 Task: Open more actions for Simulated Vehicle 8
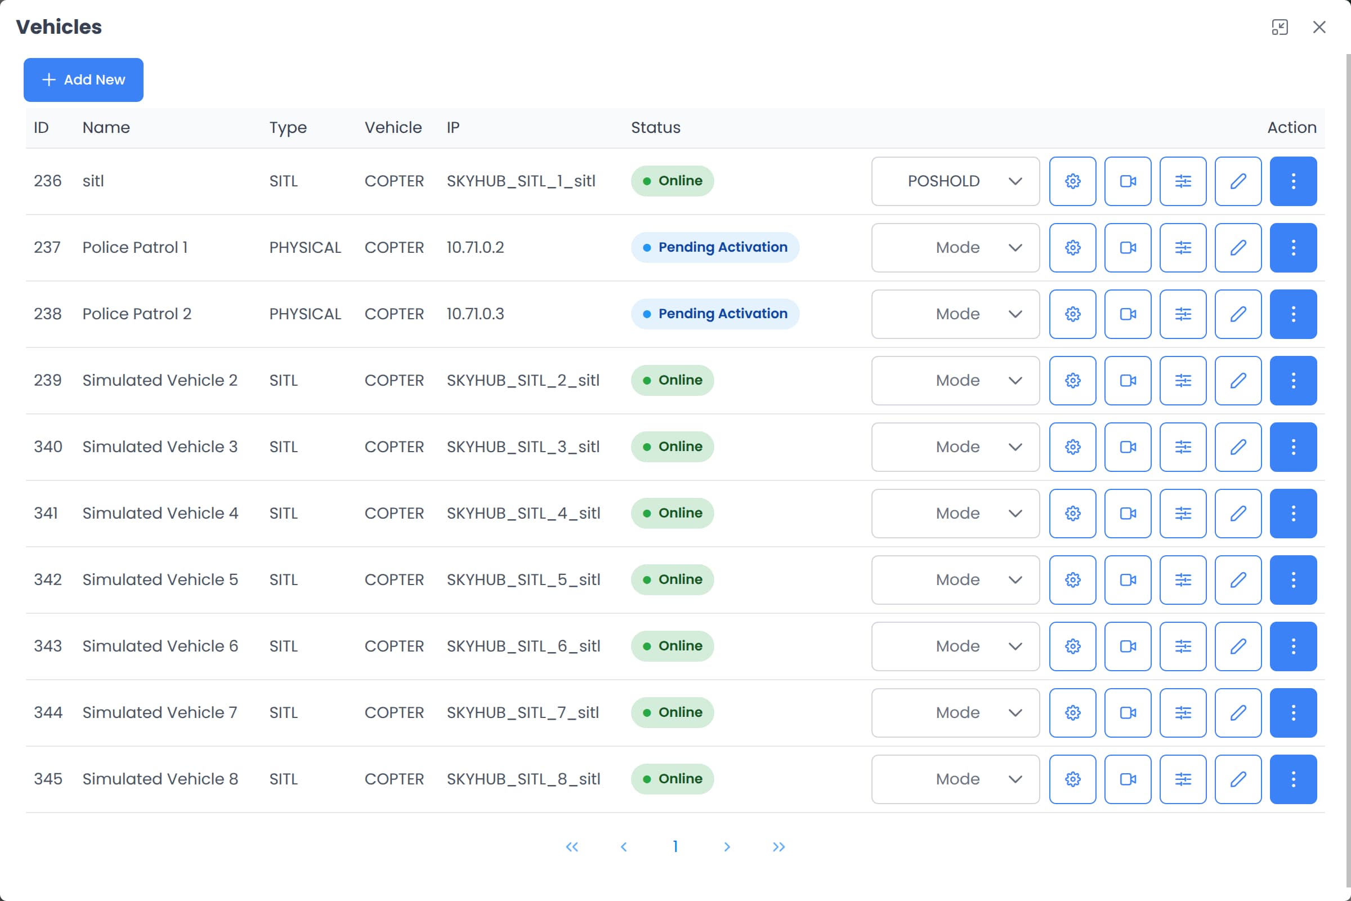[x=1293, y=779]
